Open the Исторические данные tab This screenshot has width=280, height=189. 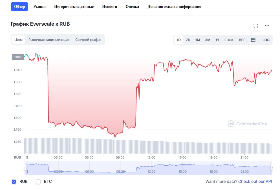[x=74, y=6]
